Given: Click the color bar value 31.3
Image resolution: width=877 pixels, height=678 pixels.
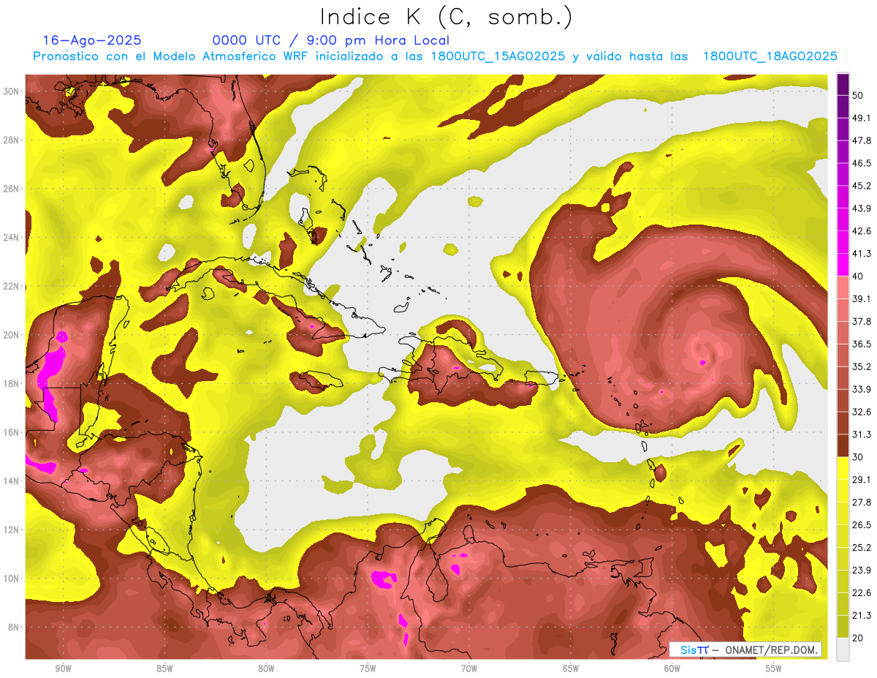Looking at the screenshot, I should tap(861, 434).
